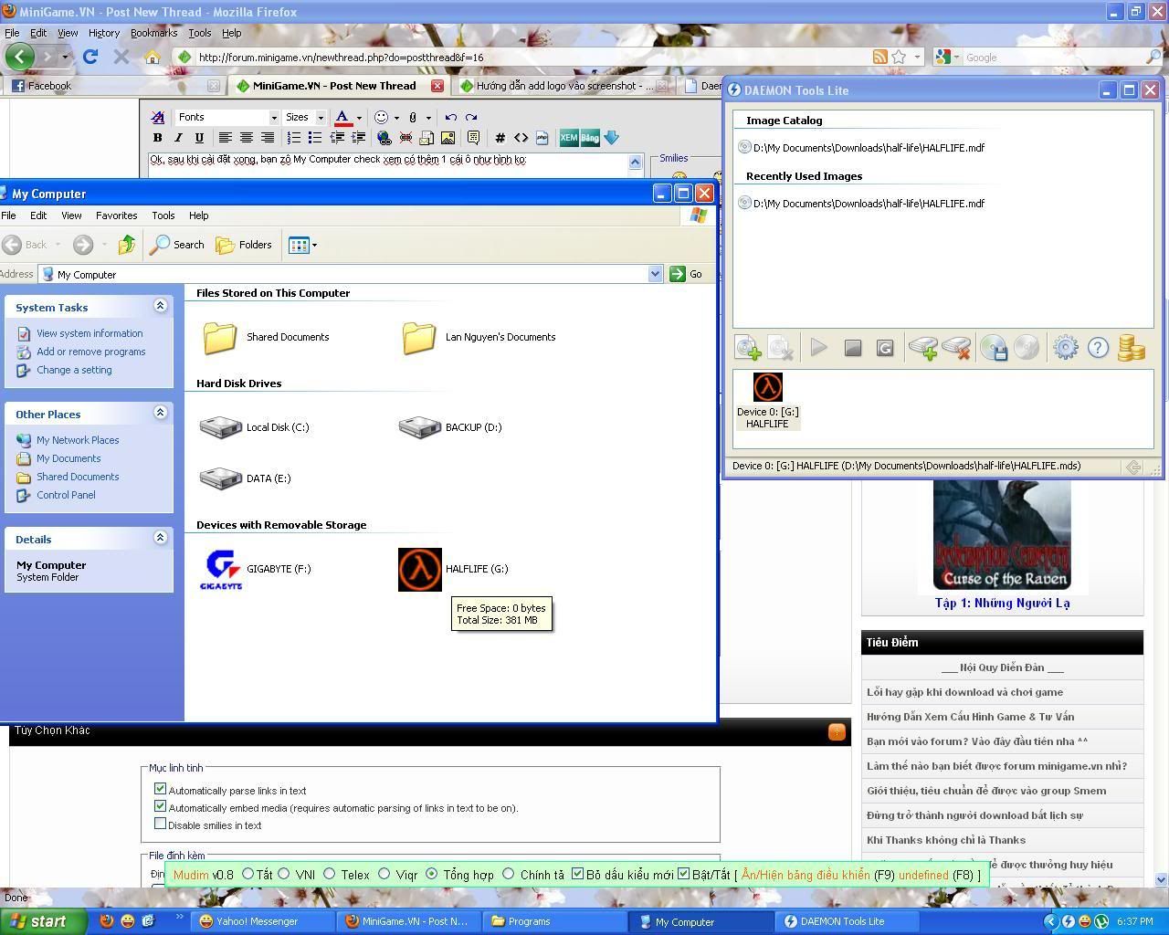Select Mudim Tắt radio option
Viewport: 1169px width, 935px height.
pyautogui.click(x=247, y=874)
